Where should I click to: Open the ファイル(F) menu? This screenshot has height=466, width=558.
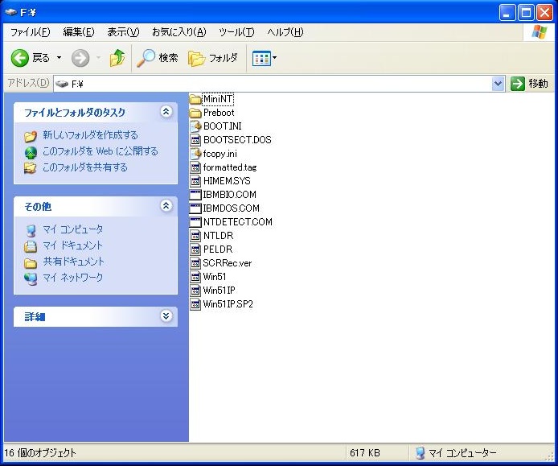(x=30, y=32)
